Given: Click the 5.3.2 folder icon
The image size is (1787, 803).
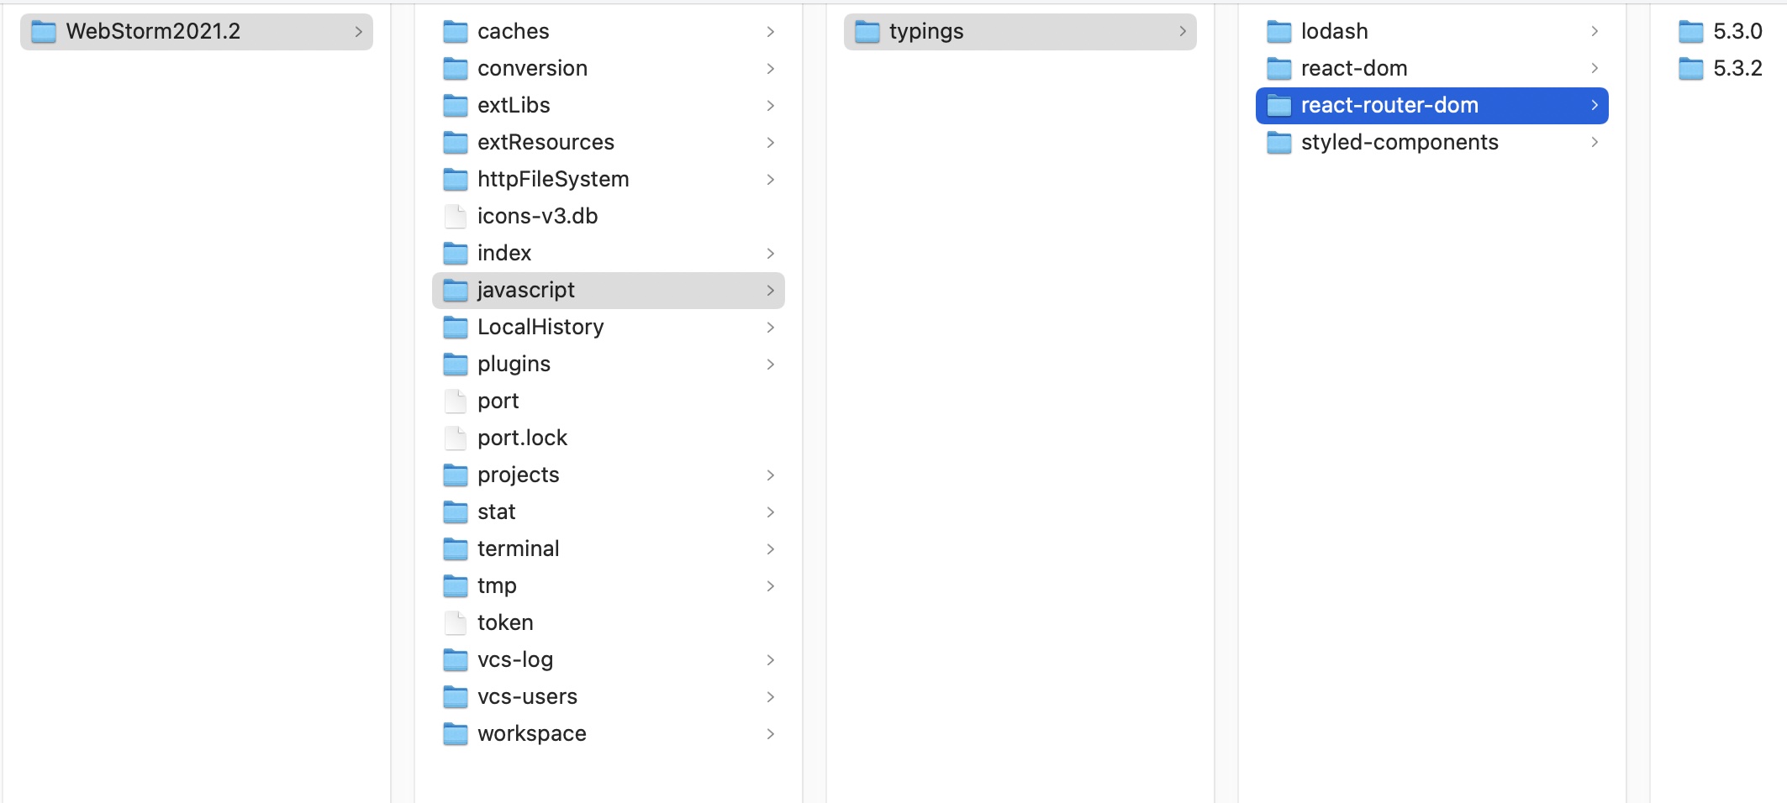Looking at the screenshot, I should click(x=1691, y=69).
